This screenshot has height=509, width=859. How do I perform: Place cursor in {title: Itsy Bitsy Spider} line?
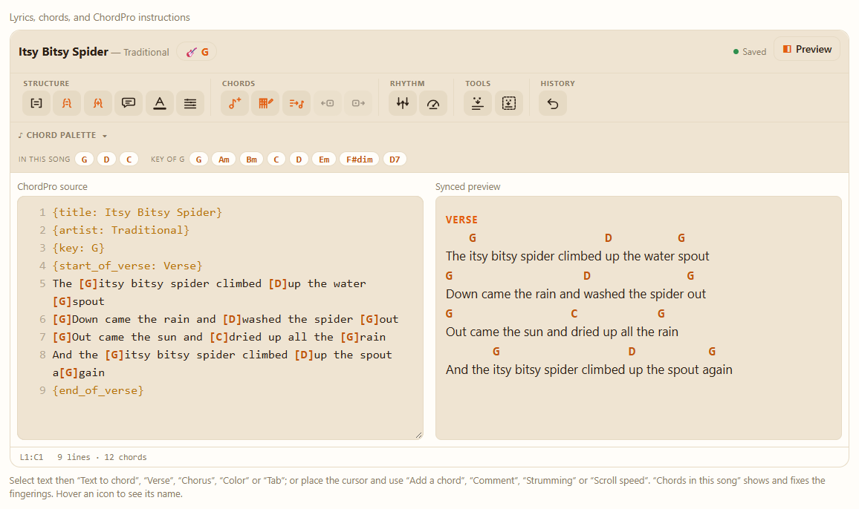coord(137,212)
